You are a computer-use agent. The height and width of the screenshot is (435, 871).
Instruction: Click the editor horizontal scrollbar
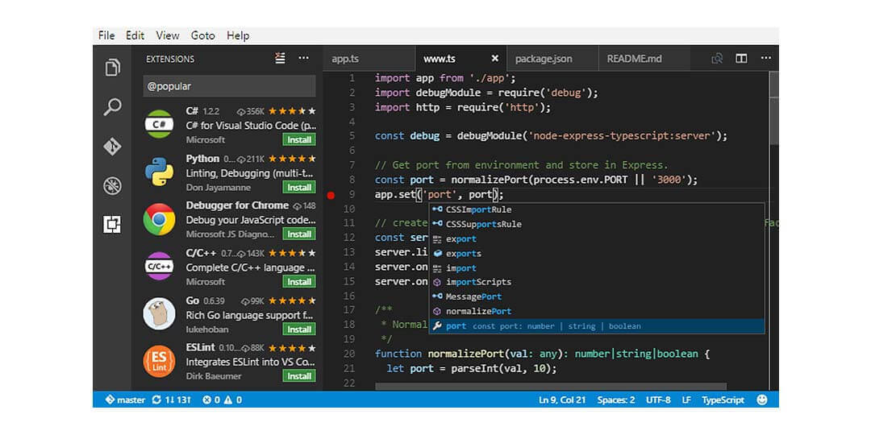[x=550, y=387]
